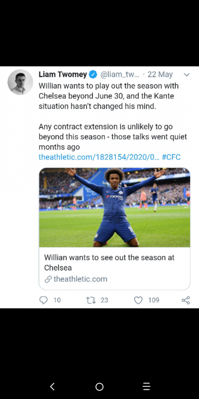This screenshot has width=199, height=399.
Task: Open theathletic.com/1828154 link in tweet
Action: pos(99,157)
